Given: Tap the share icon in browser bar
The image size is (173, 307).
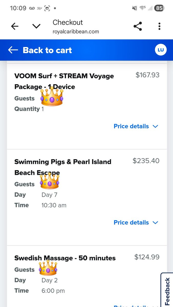Looking at the screenshot, I should coord(138,26).
